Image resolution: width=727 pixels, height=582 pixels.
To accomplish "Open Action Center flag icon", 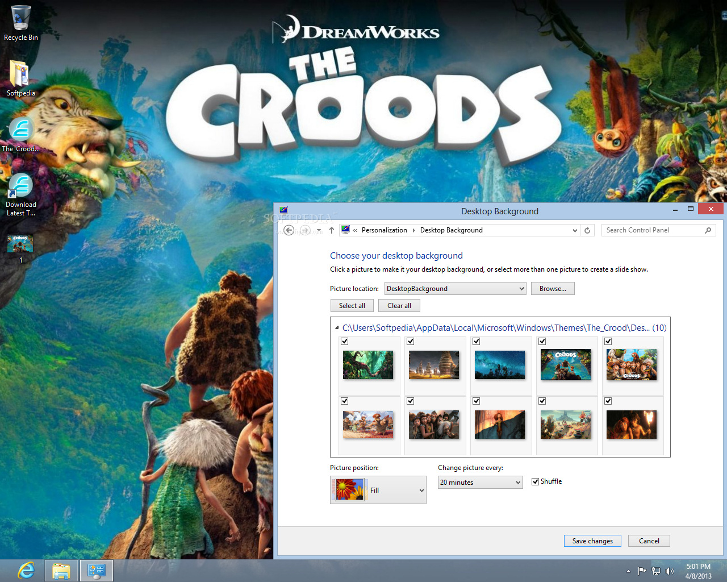I will pyautogui.click(x=642, y=571).
